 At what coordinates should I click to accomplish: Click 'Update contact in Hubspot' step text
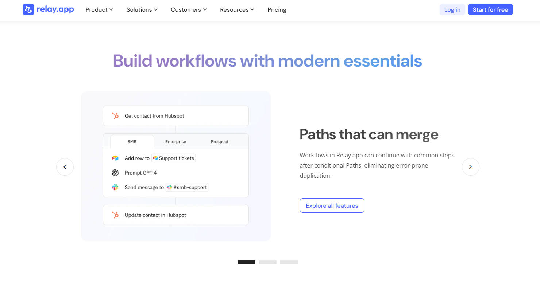[x=155, y=215]
